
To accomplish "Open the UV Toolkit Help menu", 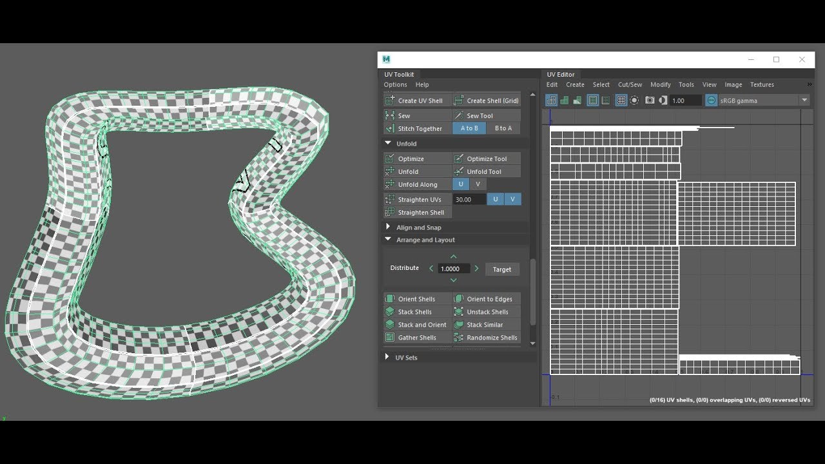I will 422,84.
